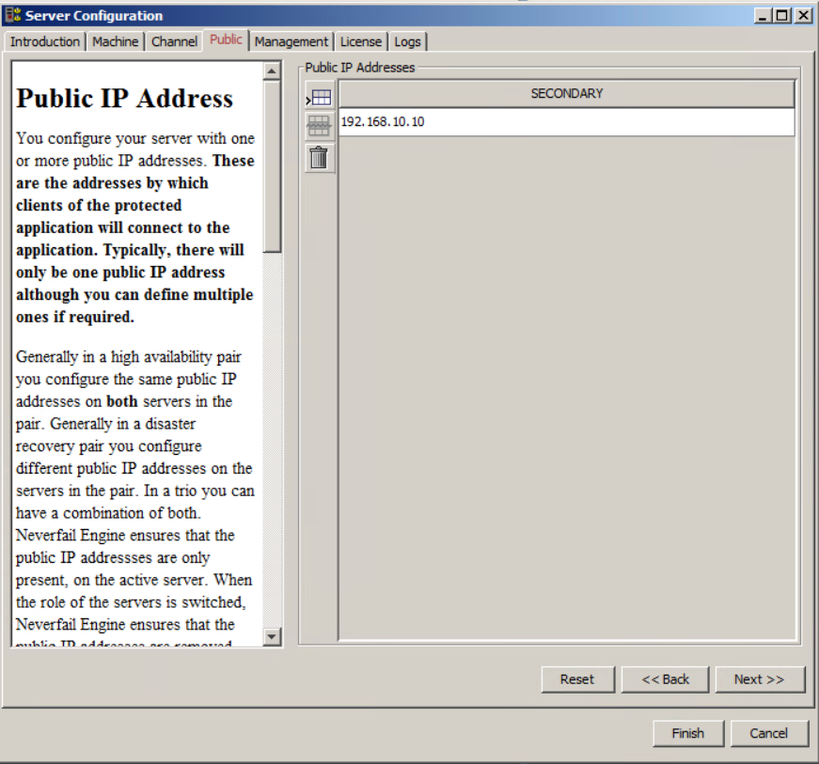Viewport: 819px width, 764px height.
Task: Cancel the server configuration
Action: pos(768,733)
